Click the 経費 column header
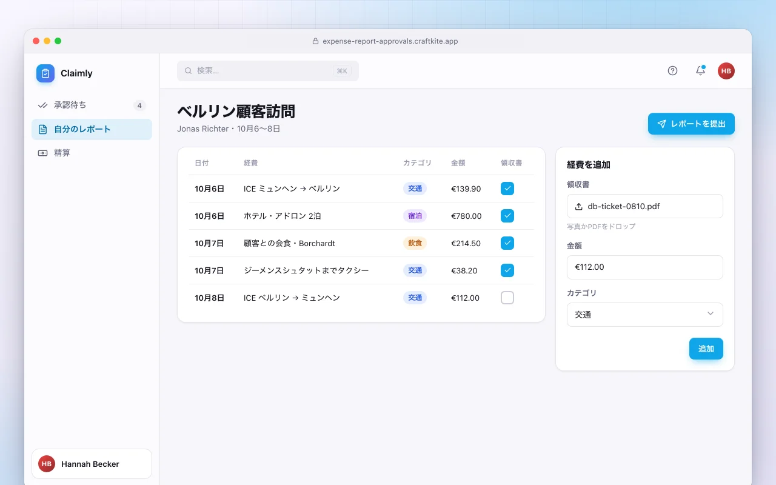776x485 pixels. [251, 163]
